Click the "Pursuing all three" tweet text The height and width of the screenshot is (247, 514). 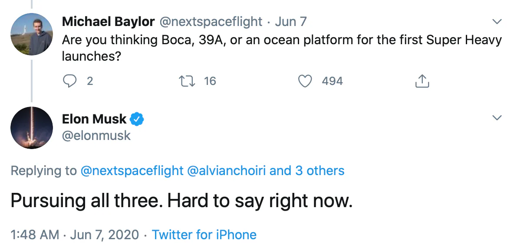181,201
